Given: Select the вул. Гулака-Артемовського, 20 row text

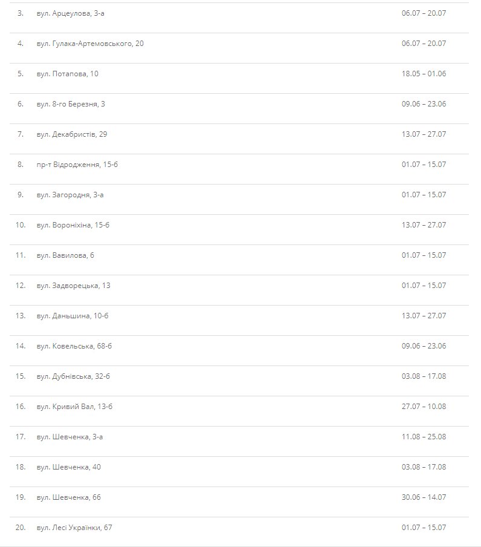Looking at the screenshot, I should click(x=90, y=44).
